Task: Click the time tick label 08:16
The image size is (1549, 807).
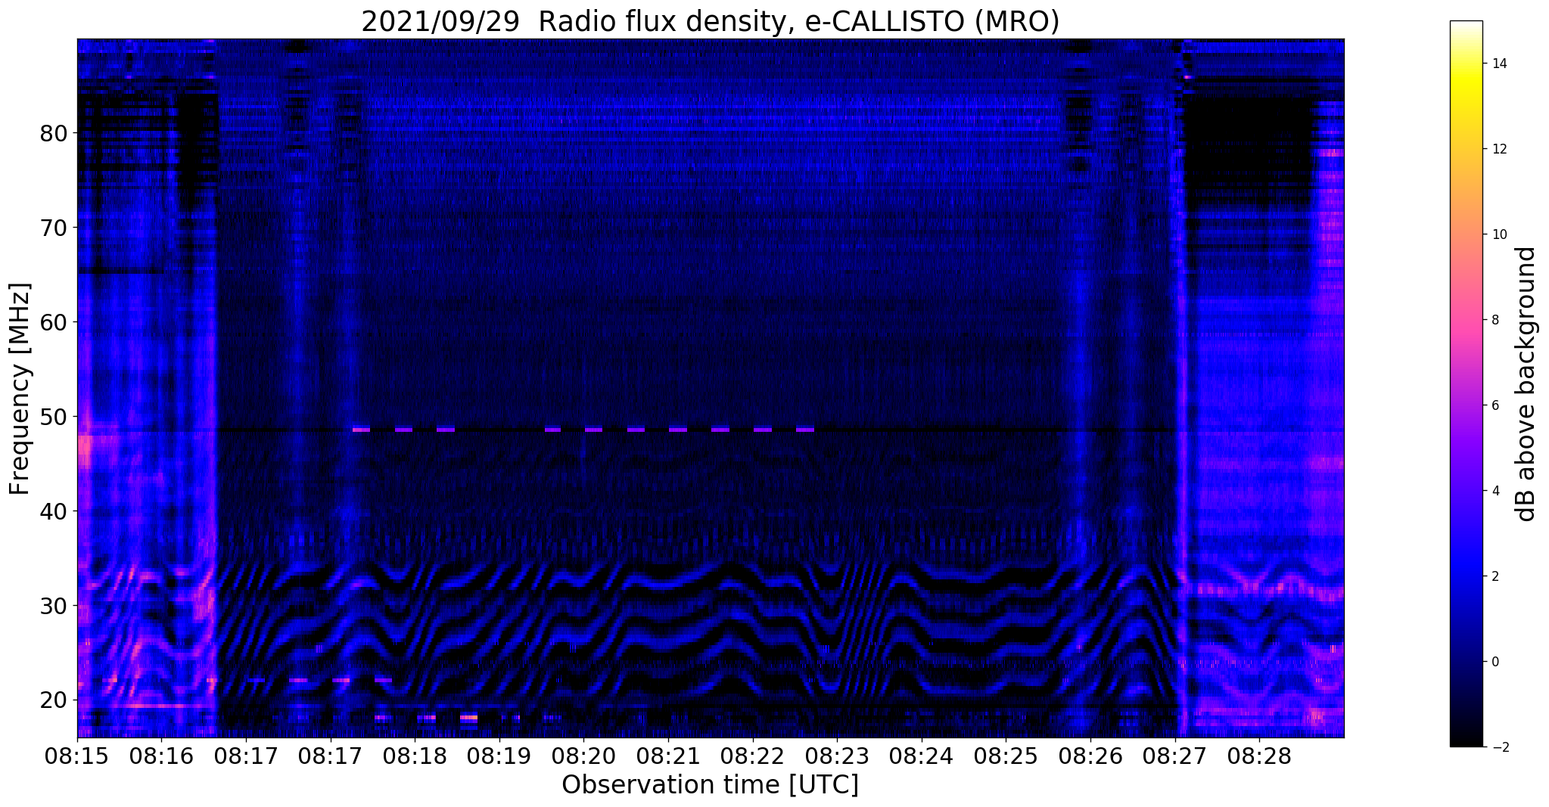Action: click(x=161, y=756)
